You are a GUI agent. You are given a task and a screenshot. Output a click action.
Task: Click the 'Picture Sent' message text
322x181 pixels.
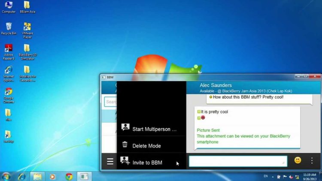pos(208,130)
